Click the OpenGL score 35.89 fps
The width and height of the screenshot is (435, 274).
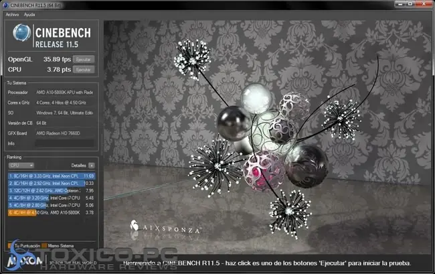tap(57, 60)
